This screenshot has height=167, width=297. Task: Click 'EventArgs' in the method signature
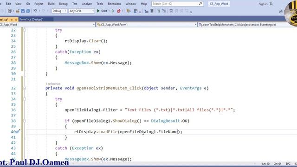click(191, 88)
